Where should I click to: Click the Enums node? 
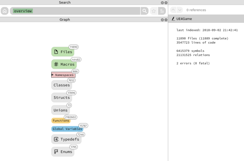point(63,152)
